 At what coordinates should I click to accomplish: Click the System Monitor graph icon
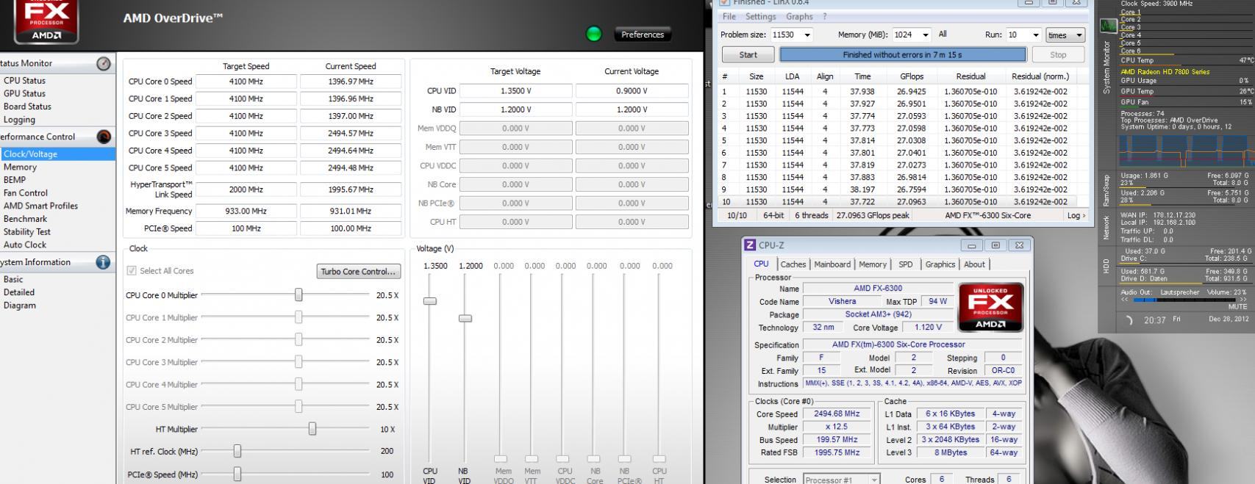[x=1108, y=26]
